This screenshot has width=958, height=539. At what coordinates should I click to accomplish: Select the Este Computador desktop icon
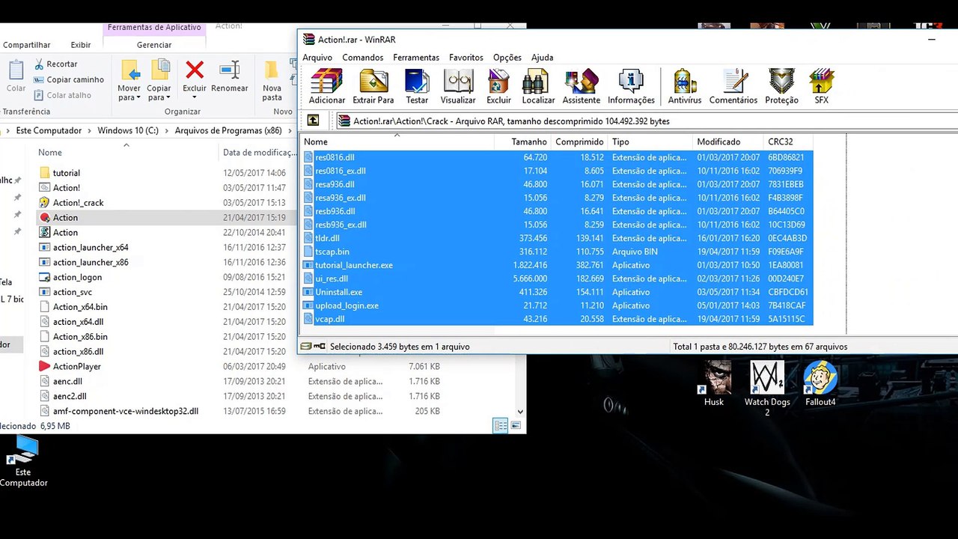click(23, 460)
